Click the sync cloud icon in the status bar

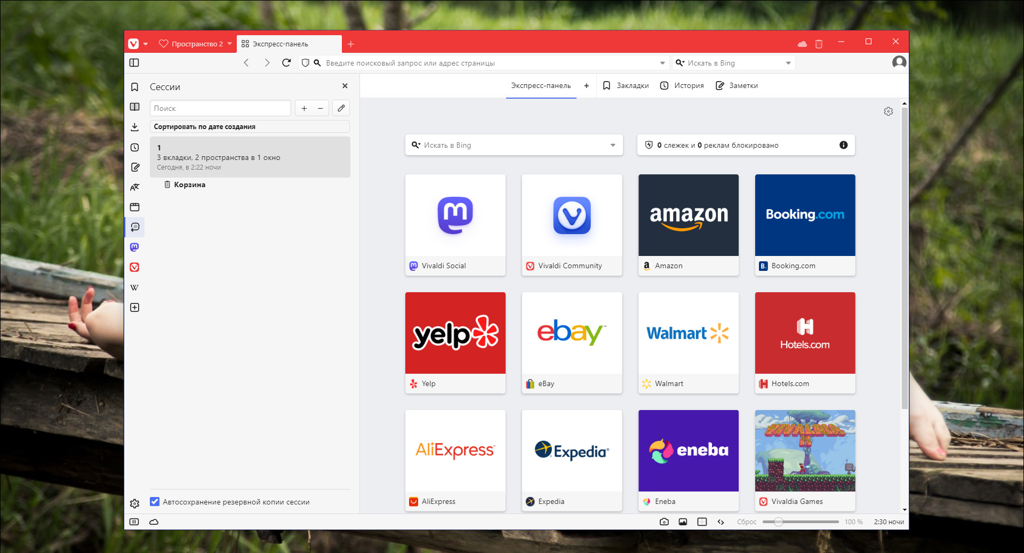(154, 522)
